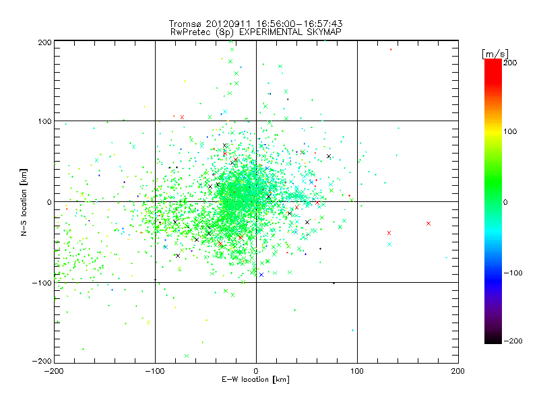This screenshot has width=539, height=404.
Task: Click the colorbar tick label '-100'
Action: (513, 273)
